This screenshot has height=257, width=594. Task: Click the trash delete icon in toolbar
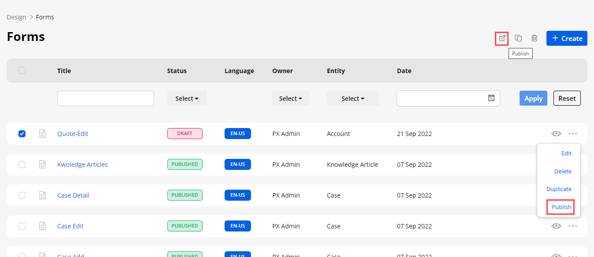coord(534,38)
